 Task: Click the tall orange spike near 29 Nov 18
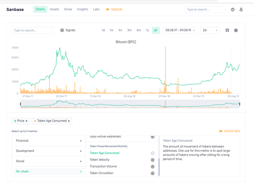click(165, 70)
